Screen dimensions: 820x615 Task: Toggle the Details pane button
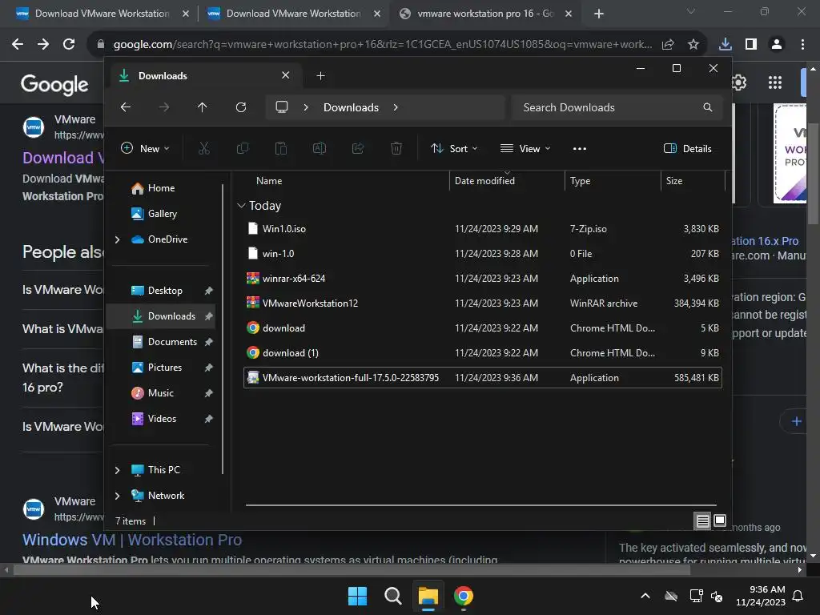pos(688,148)
